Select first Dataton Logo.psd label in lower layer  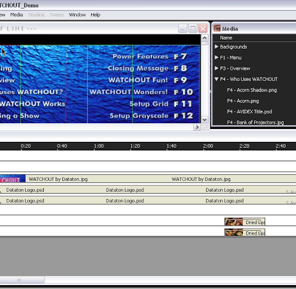(25, 201)
